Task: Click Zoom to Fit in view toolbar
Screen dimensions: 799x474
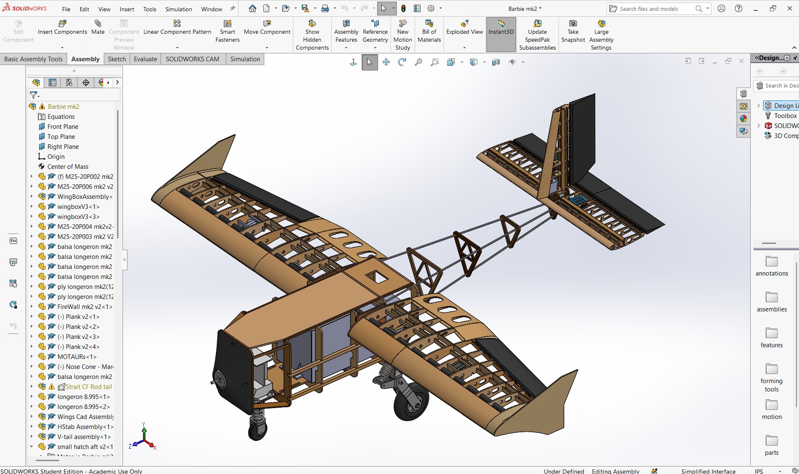Action: (x=418, y=62)
